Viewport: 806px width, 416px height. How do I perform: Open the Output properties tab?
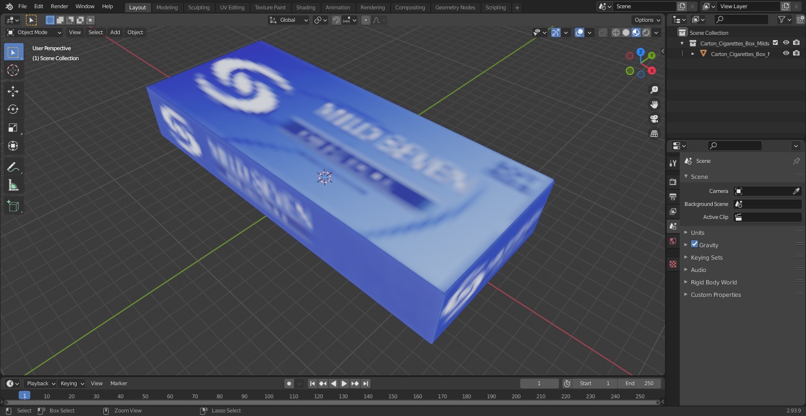click(x=673, y=196)
